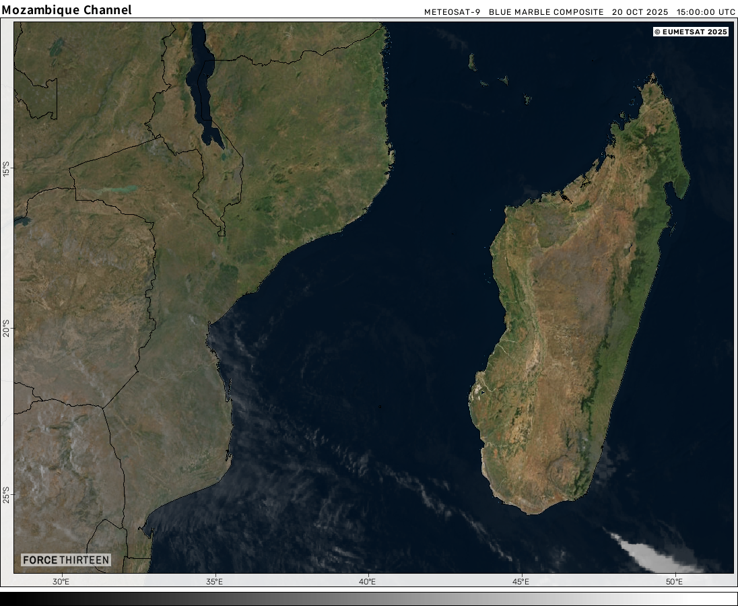Click the BLUE MARBLE COMPOSITE label

coord(546,12)
